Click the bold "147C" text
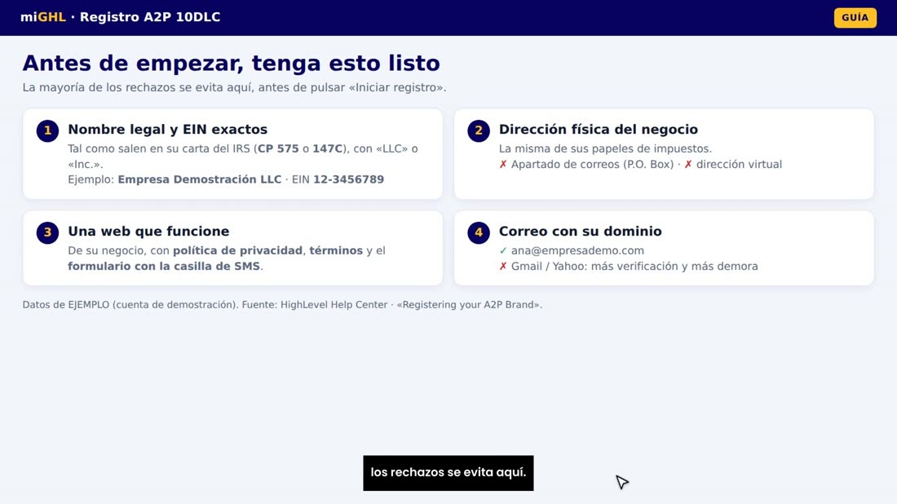897x504 pixels. click(x=327, y=148)
